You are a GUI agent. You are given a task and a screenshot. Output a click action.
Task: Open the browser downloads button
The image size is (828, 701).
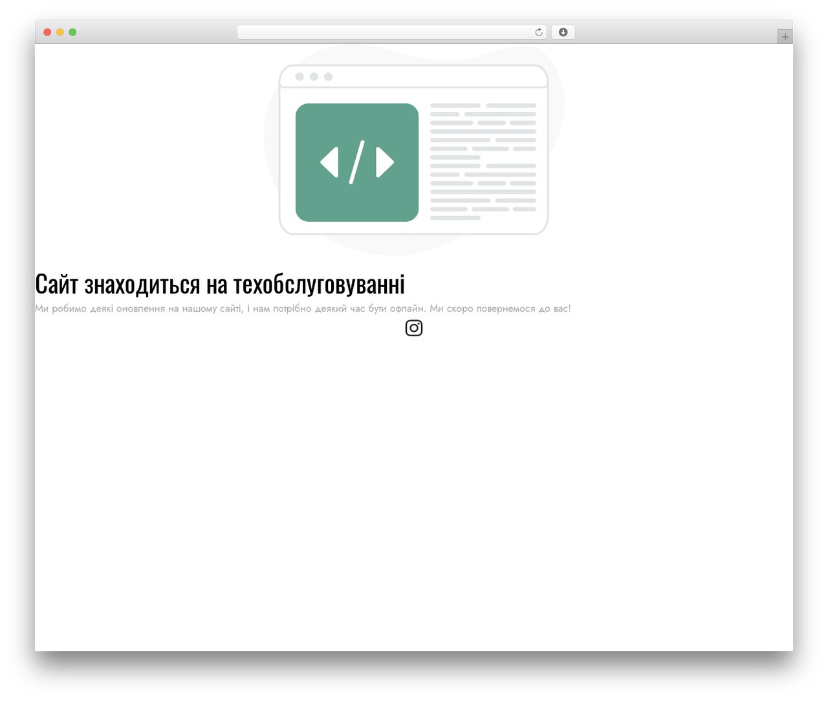pyautogui.click(x=563, y=32)
